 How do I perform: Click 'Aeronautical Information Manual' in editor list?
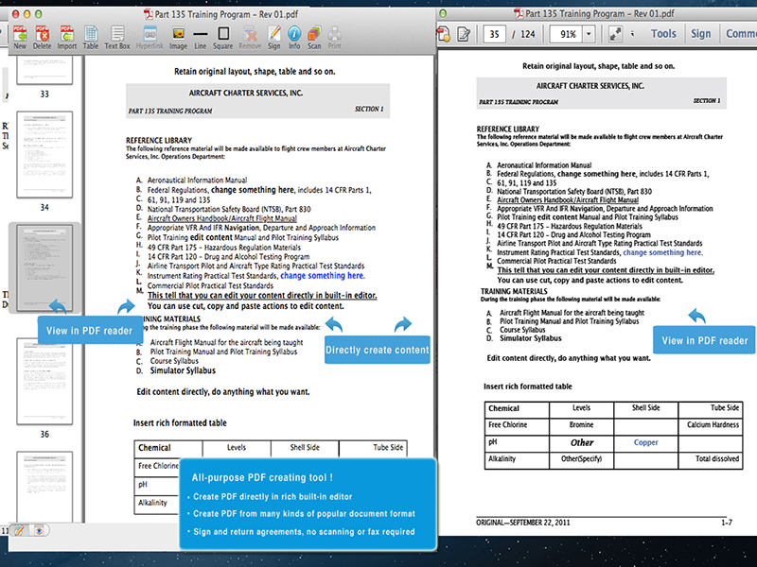pos(197,180)
